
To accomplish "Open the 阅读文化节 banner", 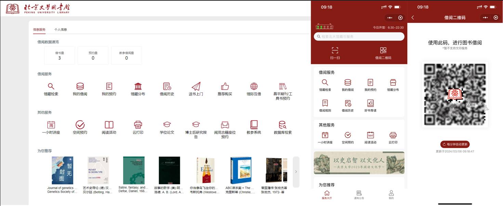I will click(x=359, y=163).
